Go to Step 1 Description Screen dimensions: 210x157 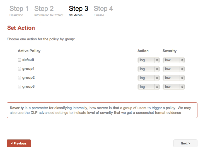19,11
